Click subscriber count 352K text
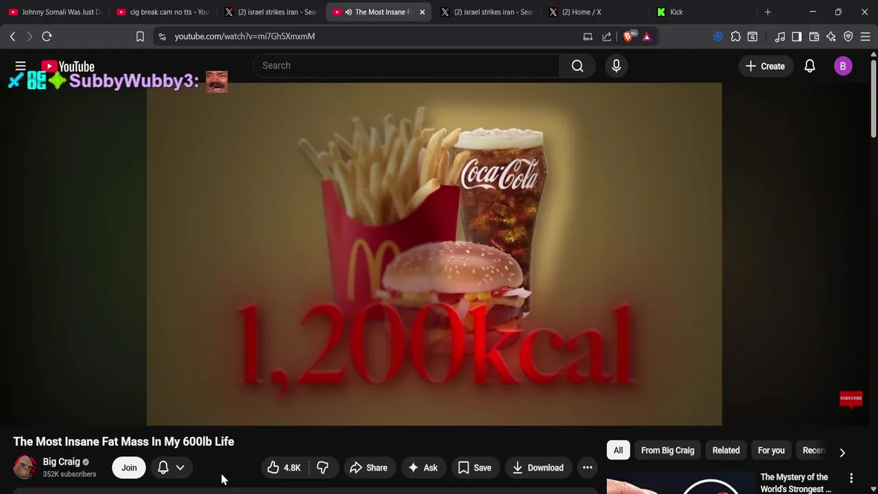 pyautogui.click(x=69, y=474)
